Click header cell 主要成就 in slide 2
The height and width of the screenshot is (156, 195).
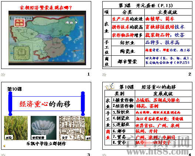point(168,12)
